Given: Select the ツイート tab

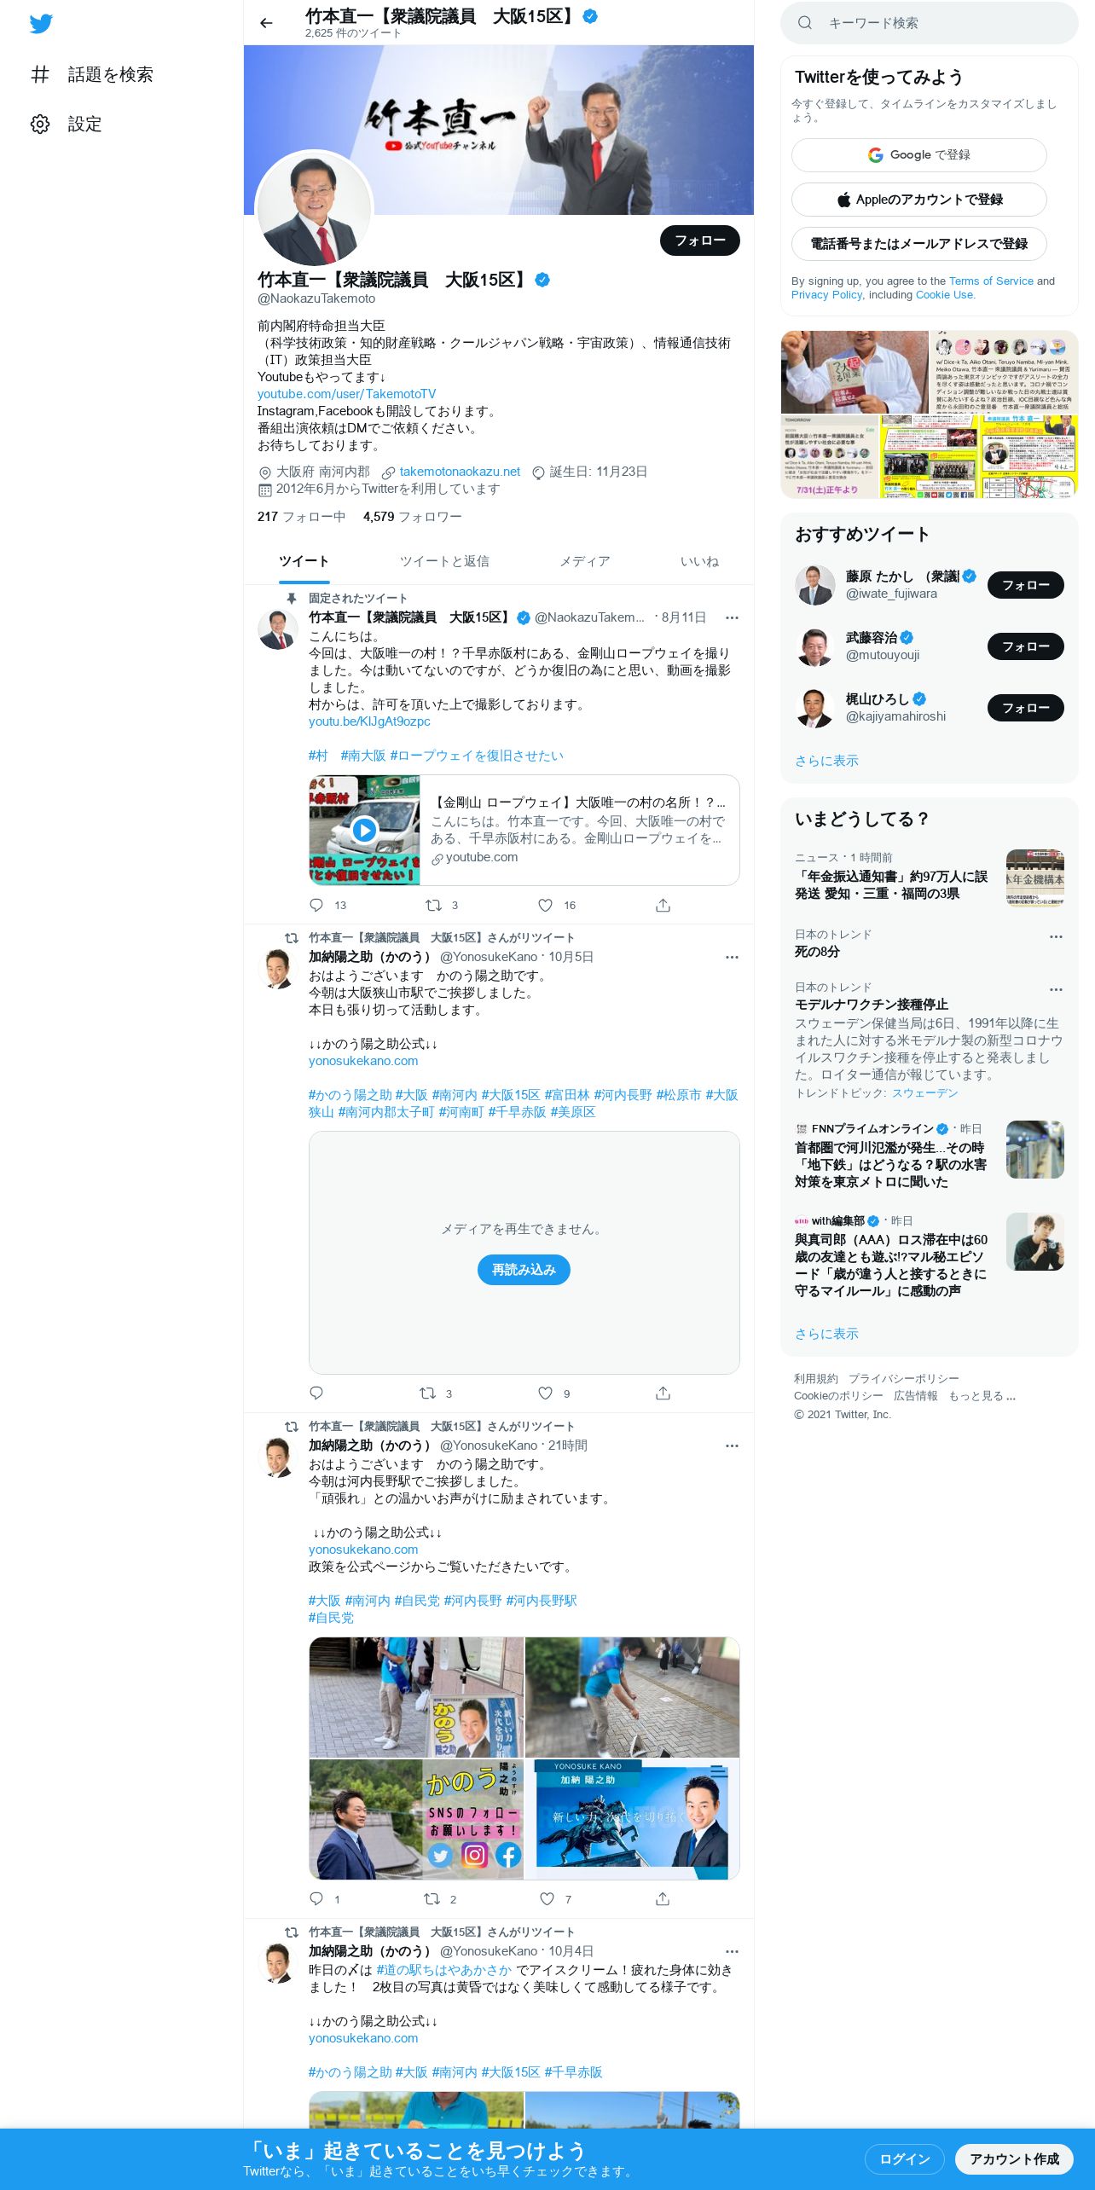Looking at the screenshot, I should pos(304,561).
